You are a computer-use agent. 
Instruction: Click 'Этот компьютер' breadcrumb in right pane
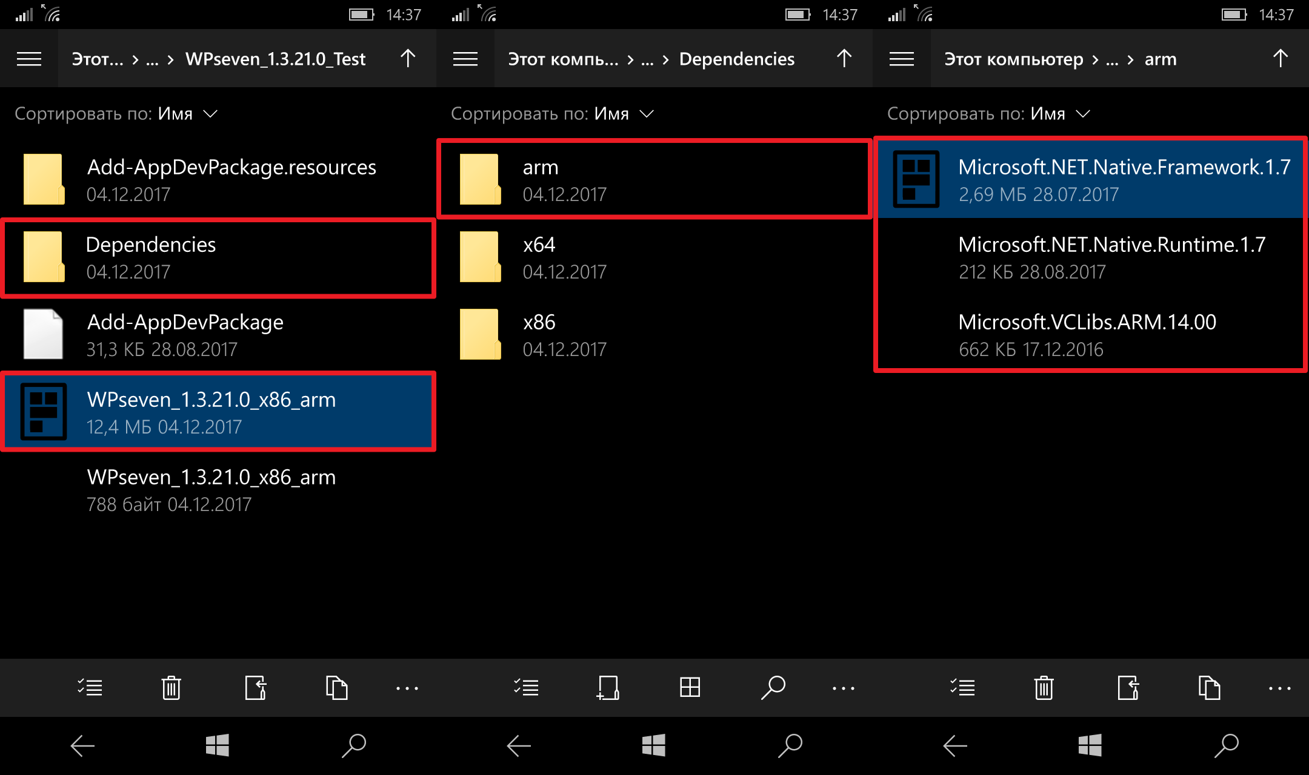(1014, 59)
